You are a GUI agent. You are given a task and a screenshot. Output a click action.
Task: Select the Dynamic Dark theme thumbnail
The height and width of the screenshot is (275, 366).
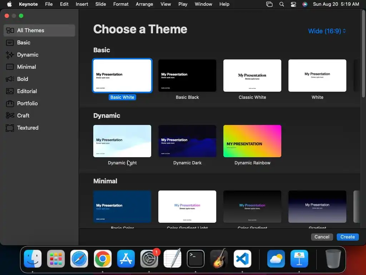click(x=187, y=141)
